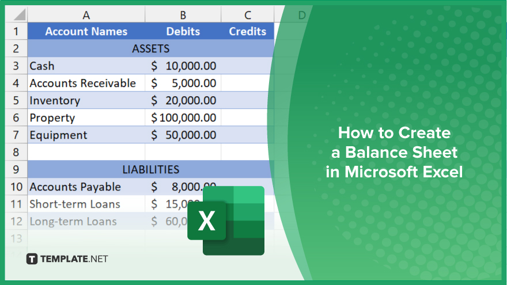Screen dimensions: 507x285
Task: Select row 13 header
Action: click(x=16, y=238)
